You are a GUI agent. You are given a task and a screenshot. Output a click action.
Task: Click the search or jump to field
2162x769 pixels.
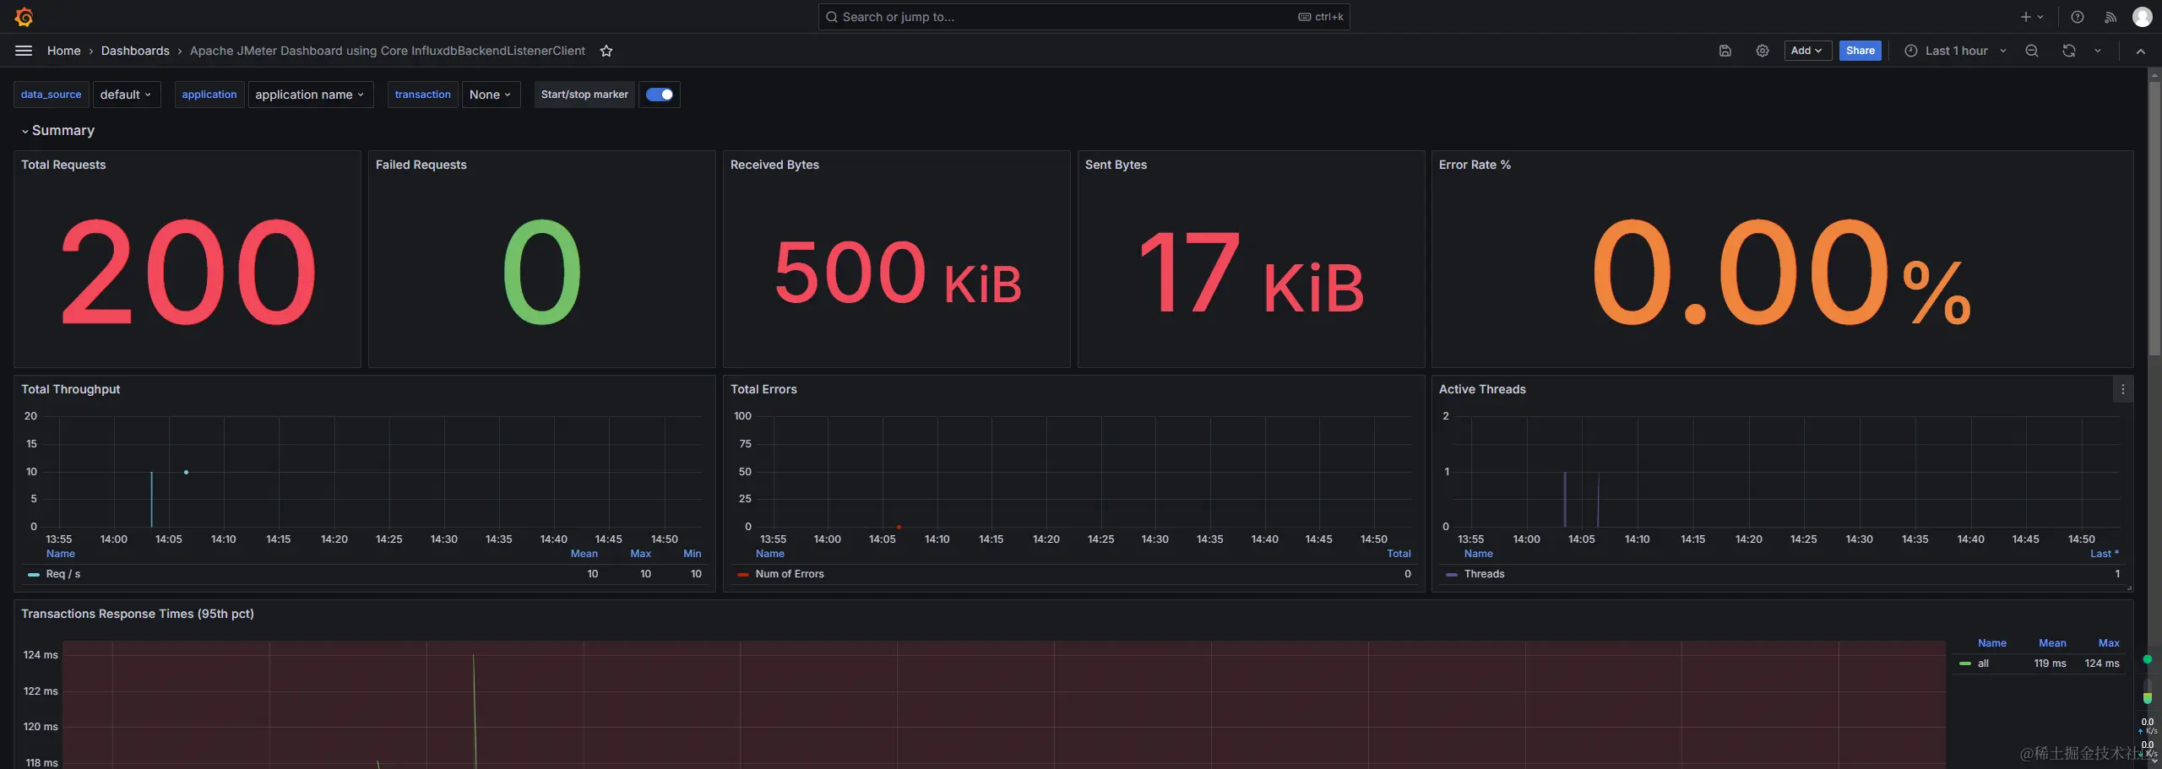[1082, 16]
